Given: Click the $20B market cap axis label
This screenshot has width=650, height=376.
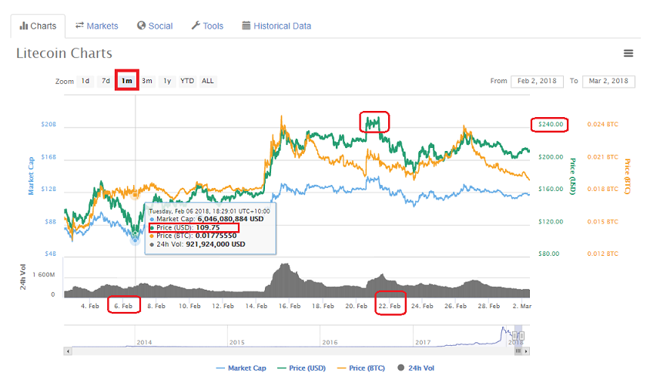Looking at the screenshot, I should [x=49, y=124].
